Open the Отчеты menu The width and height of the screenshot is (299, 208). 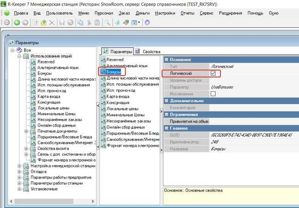click(x=187, y=13)
